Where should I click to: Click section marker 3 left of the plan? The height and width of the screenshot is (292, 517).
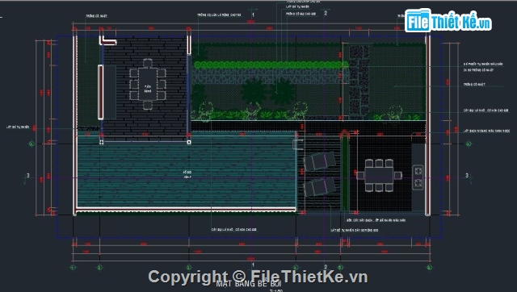tap(28, 176)
